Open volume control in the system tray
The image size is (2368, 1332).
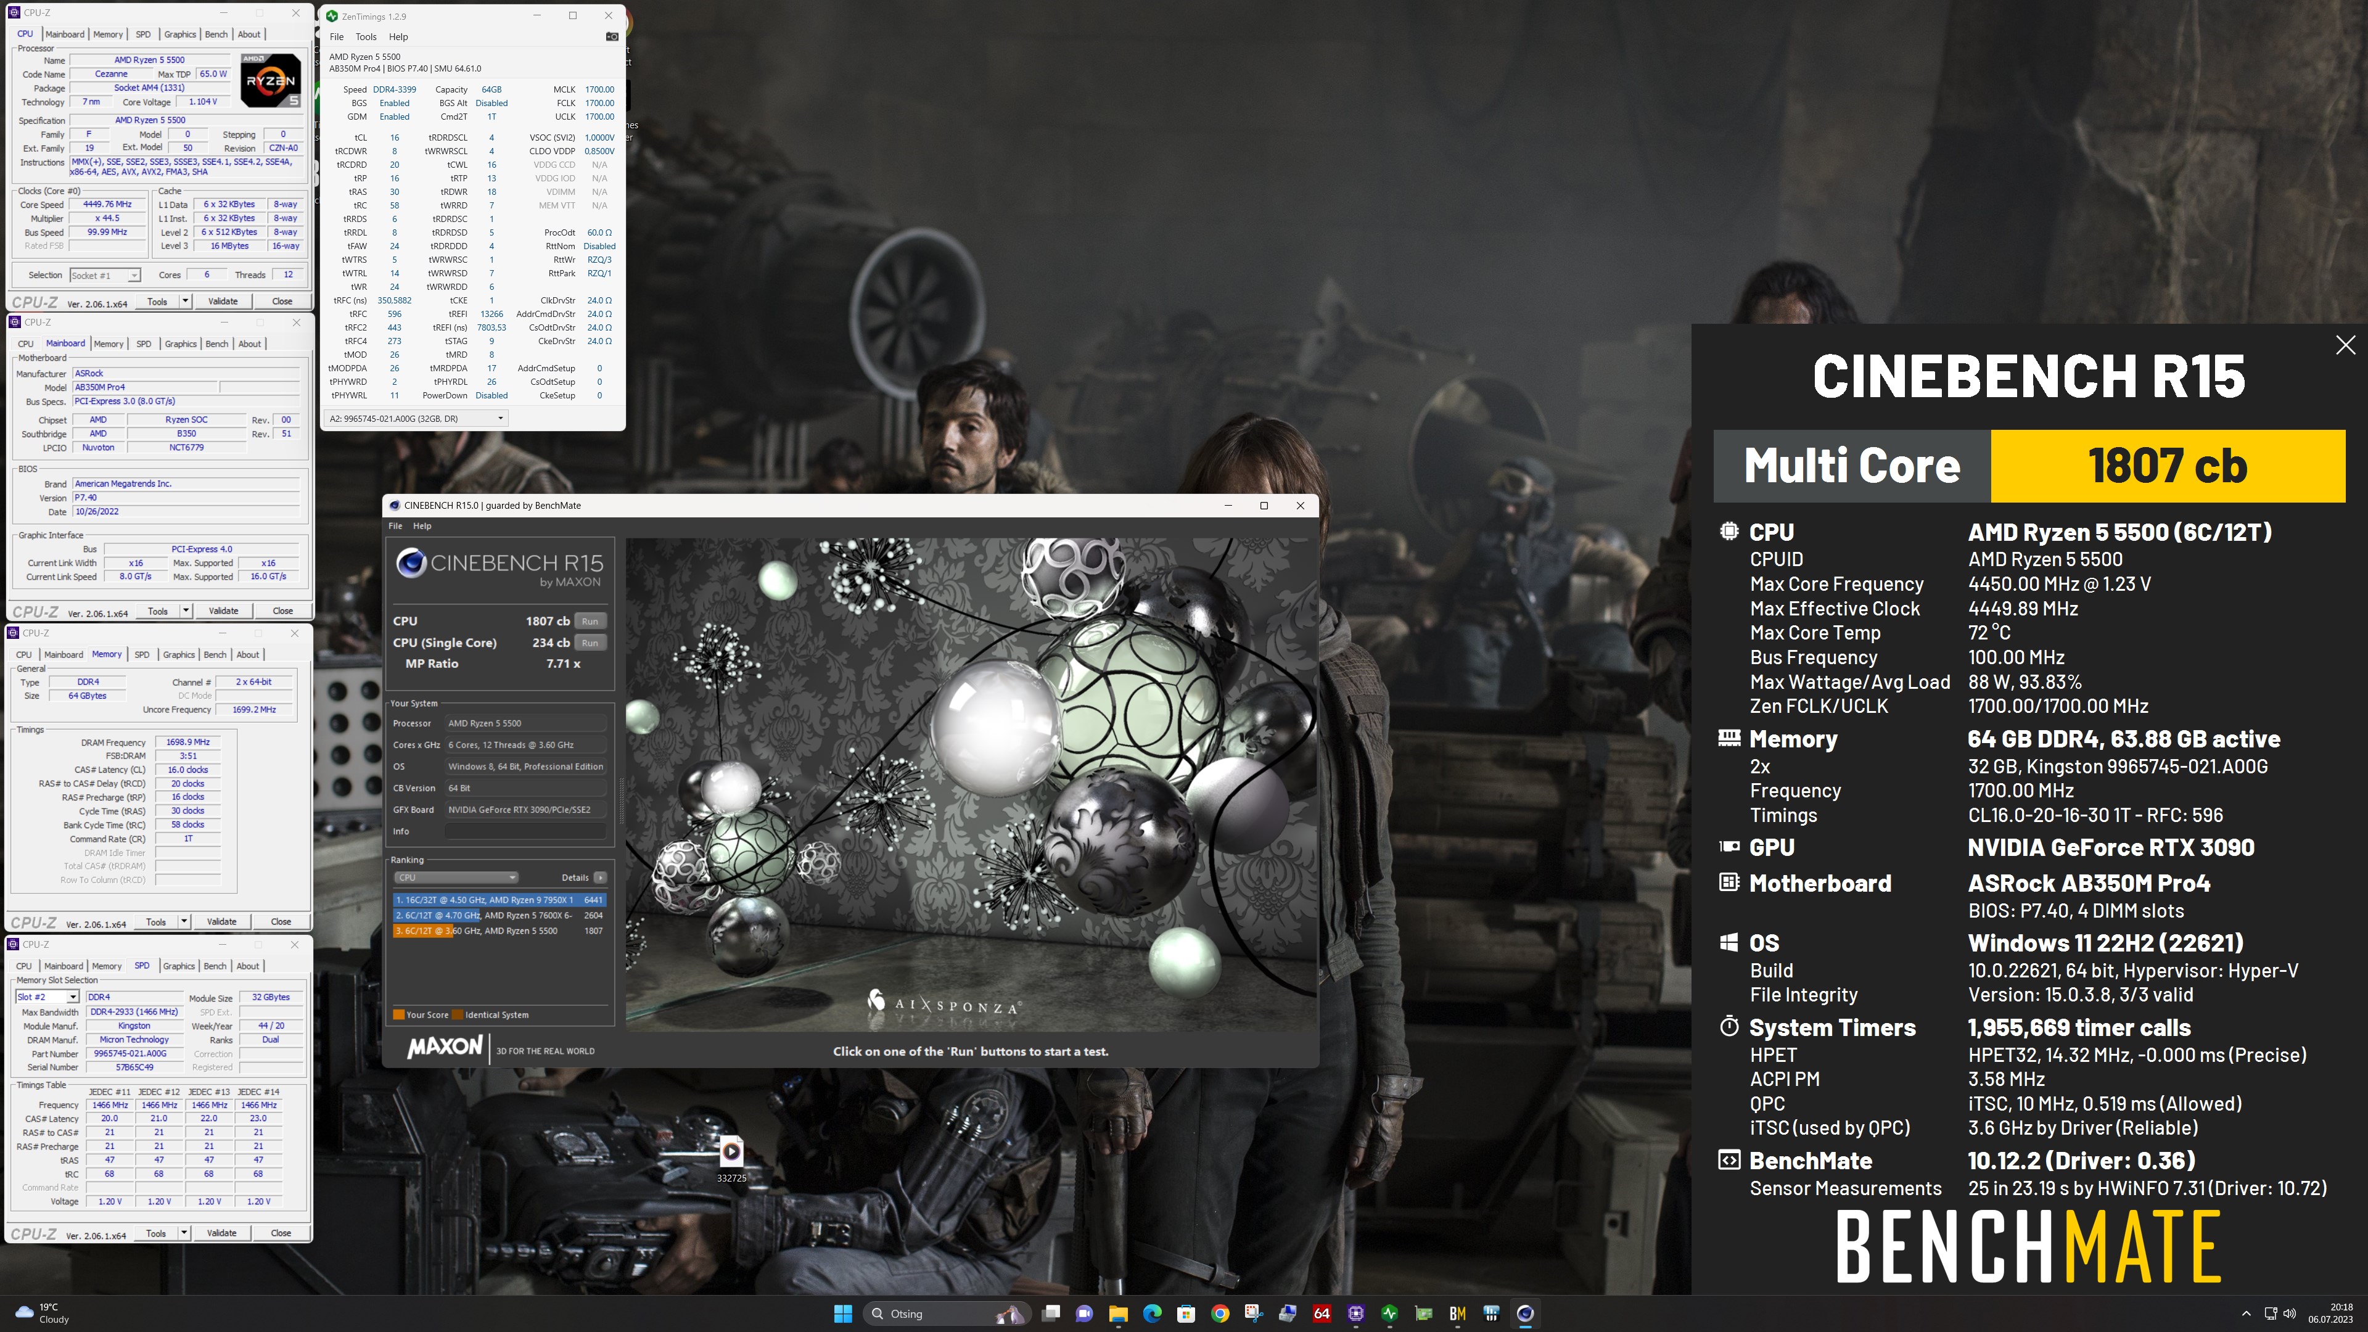(2289, 1313)
